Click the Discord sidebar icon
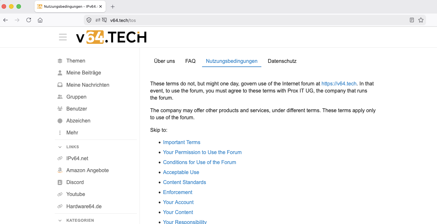The height and width of the screenshot is (224, 437). coord(60,182)
